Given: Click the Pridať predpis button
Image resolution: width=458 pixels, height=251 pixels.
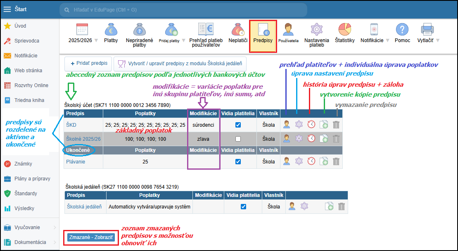Looking at the screenshot, I should [x=88, y=64].
